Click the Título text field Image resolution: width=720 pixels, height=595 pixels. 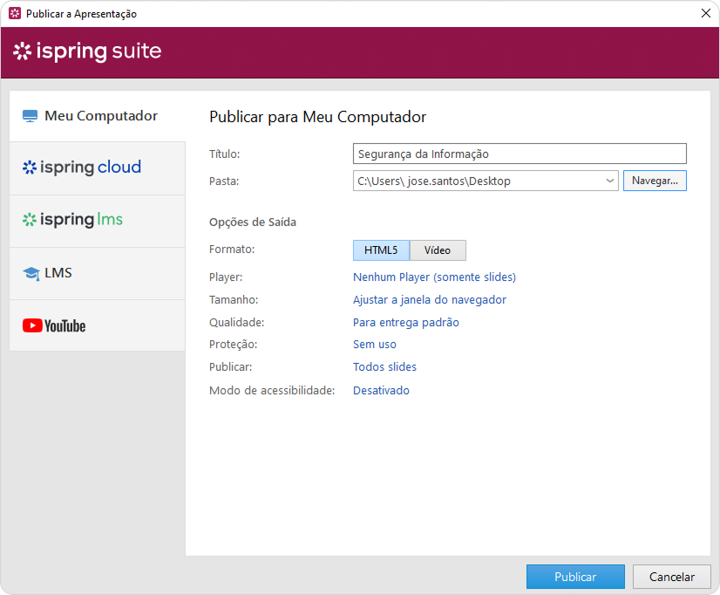pyautogui.click(x=520, y=154)
